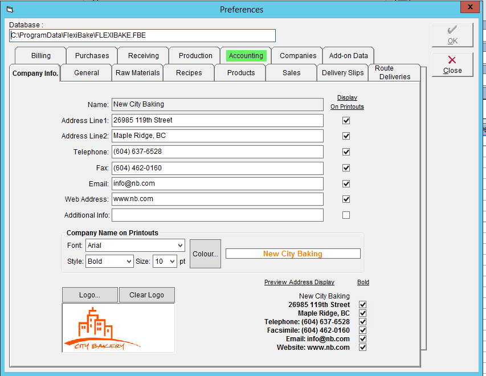486x376 pixels.
Task: Click the empty Additional Info field
Action: click(x=218, y=215)
